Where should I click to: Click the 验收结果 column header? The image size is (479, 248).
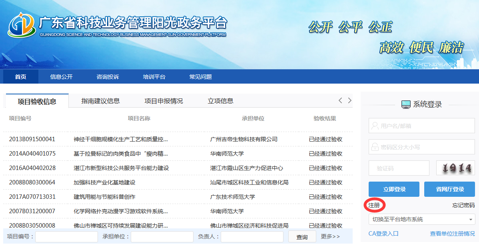325,118
